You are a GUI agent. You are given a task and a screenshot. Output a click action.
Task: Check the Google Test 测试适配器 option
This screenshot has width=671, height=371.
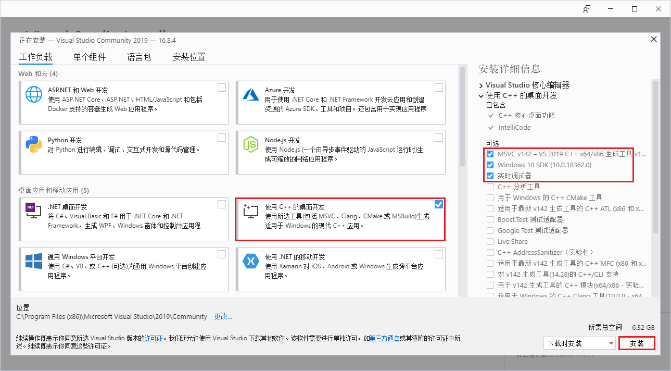[x=490, y=230]
